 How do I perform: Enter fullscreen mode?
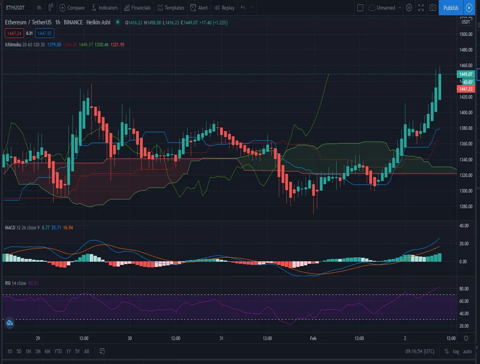[x=421, y=8]
